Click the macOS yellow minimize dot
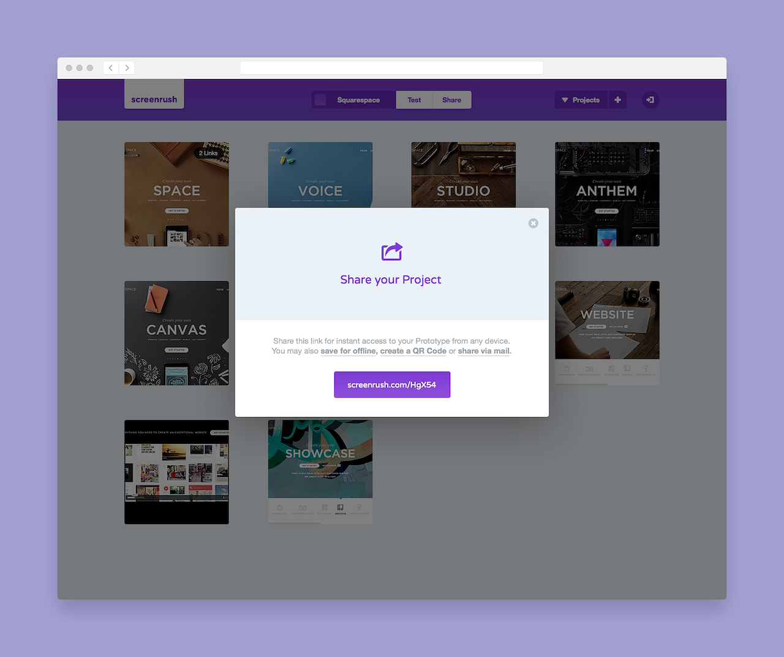784x657 pixels. tap(80, 68)
